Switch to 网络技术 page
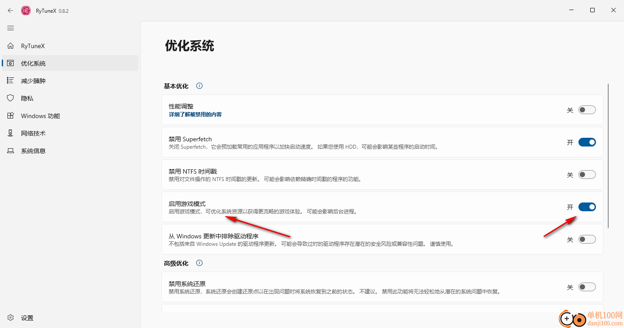The height and width of the screenshot is (328, 624). [70, 133]
